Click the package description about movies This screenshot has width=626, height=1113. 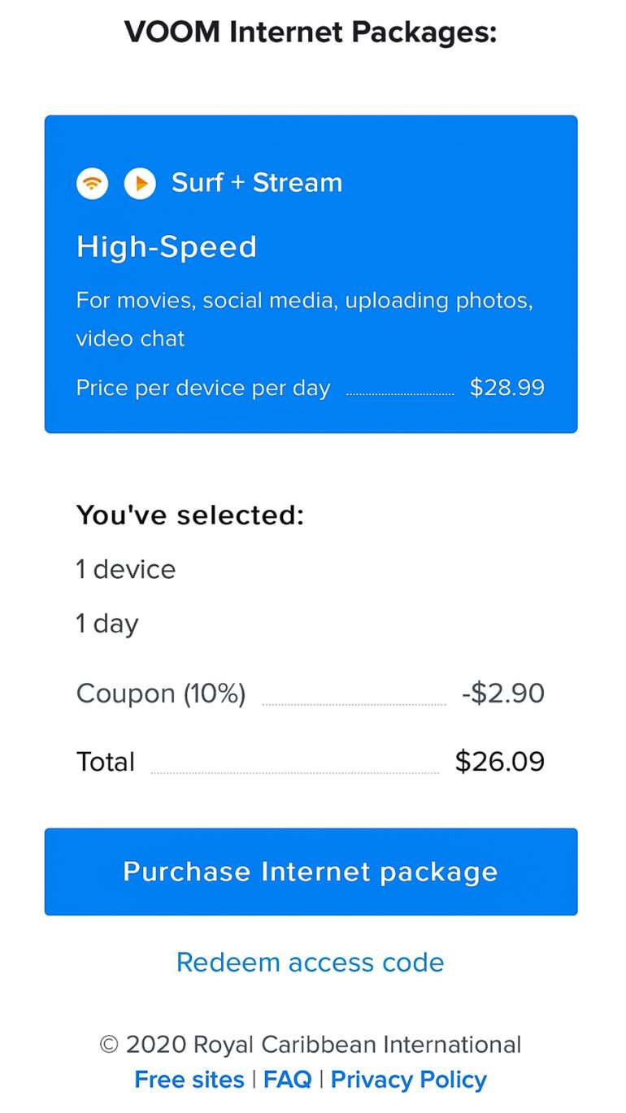pyautogui.click(x=304, y=319)
